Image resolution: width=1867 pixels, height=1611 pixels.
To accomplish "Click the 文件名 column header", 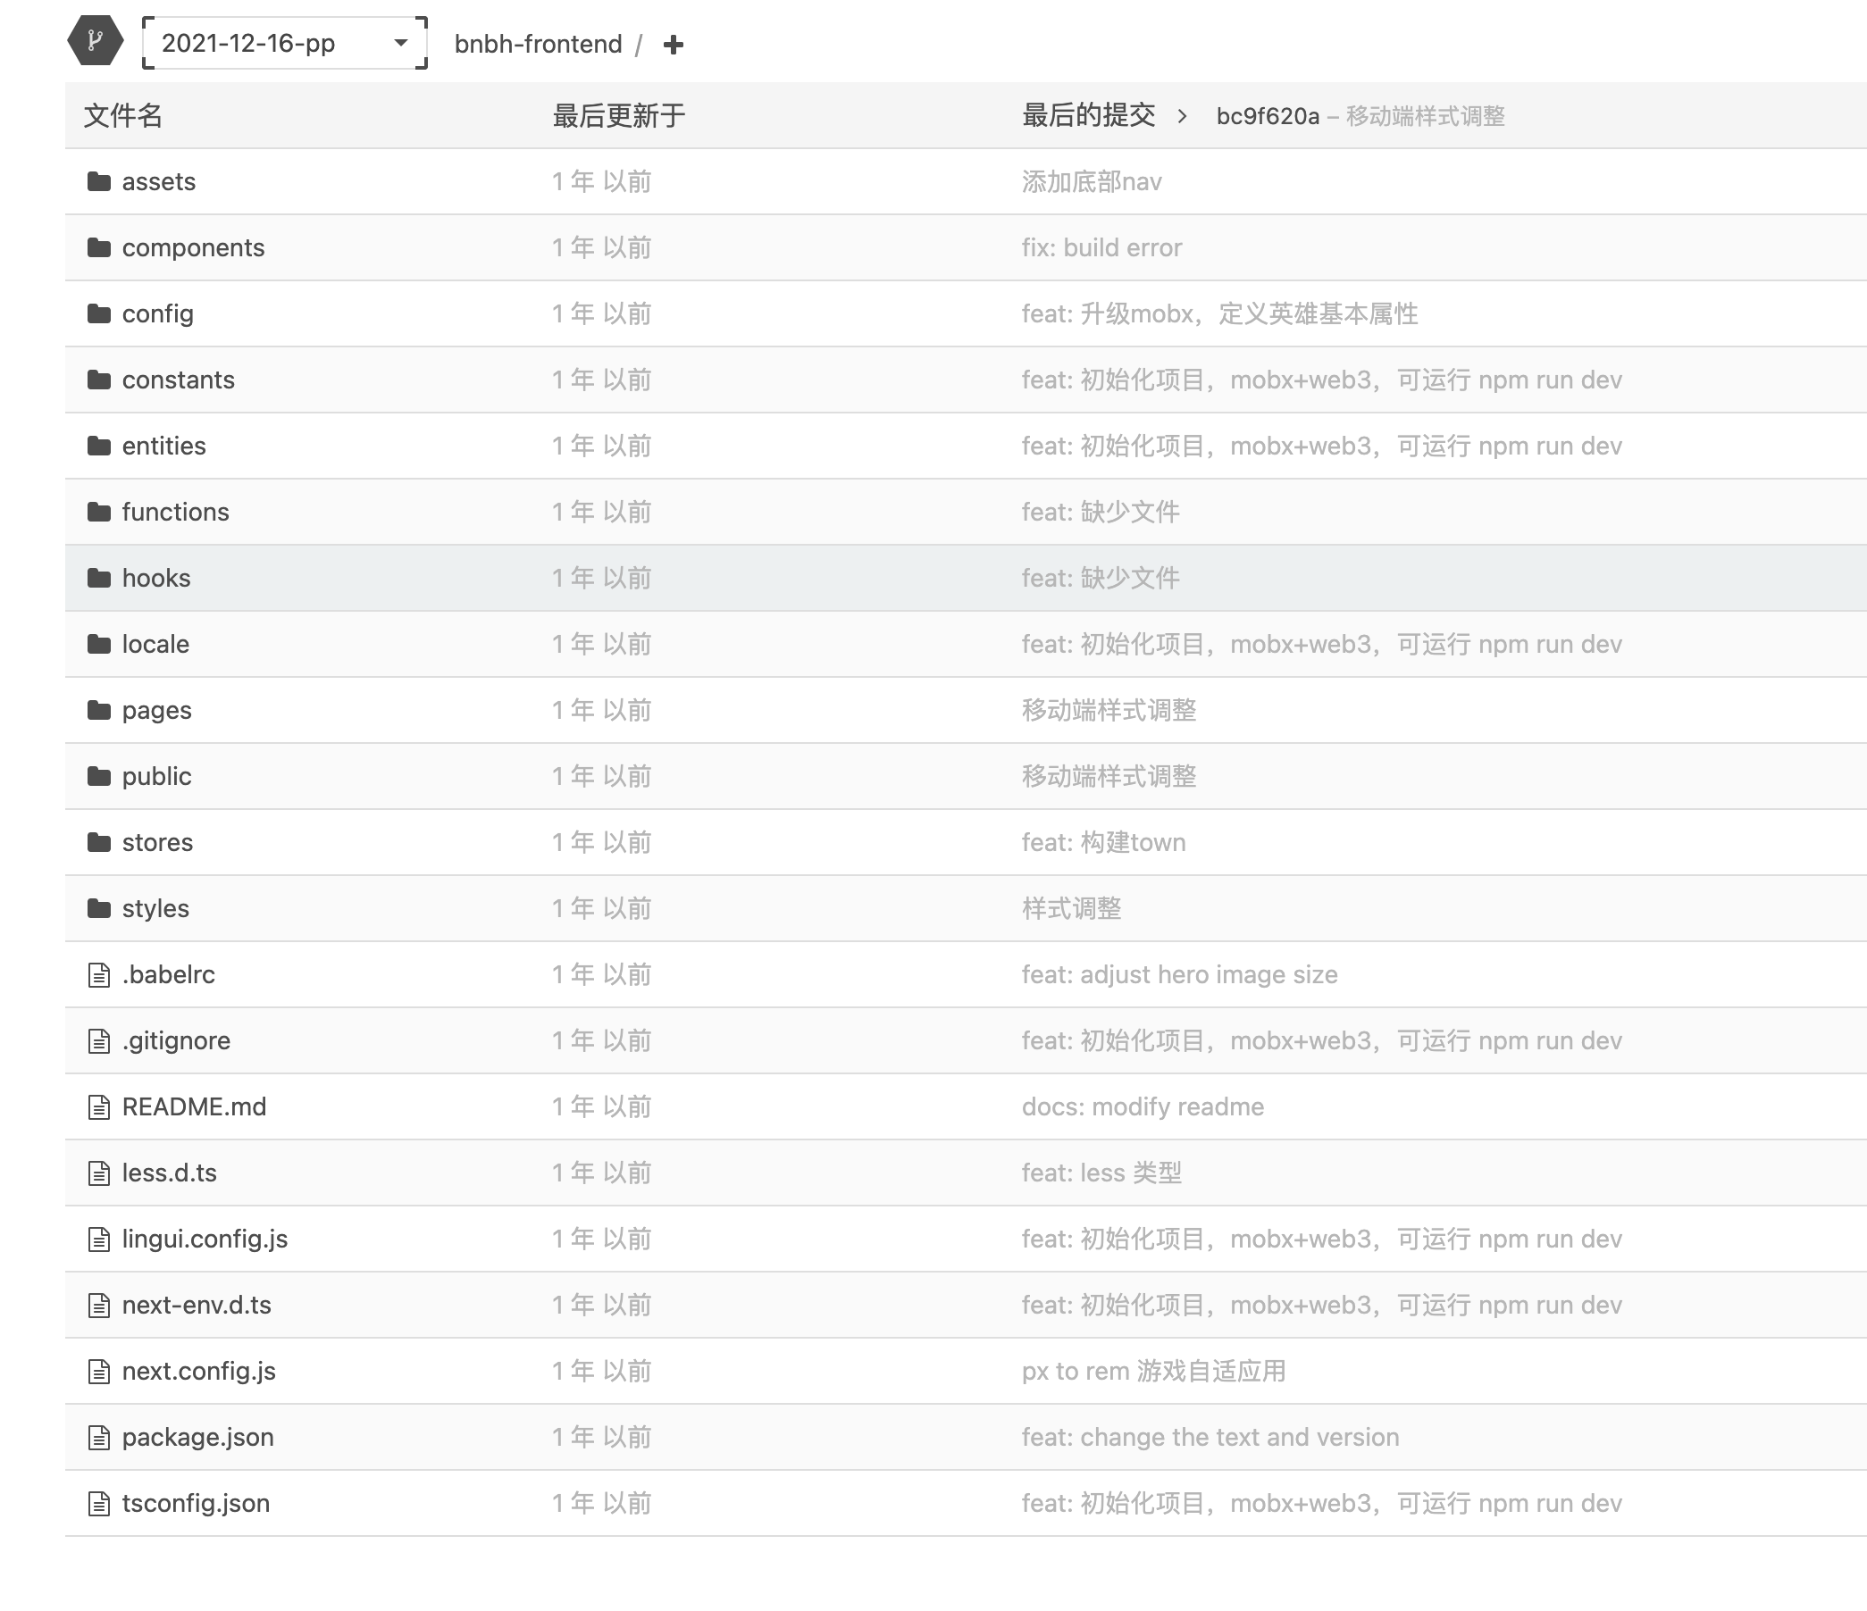I will pyautogui.click(x=123, y=115).
